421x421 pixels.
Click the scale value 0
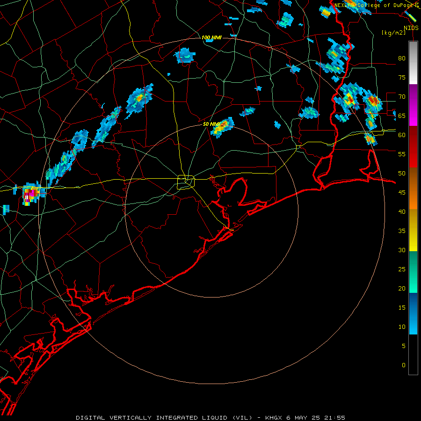404,365
